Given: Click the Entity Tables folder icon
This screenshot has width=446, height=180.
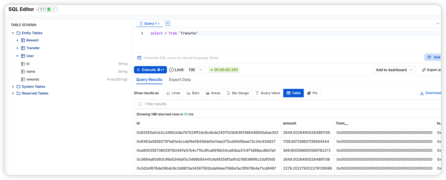Looking at the screenshot, I should [x=18, y=33].
